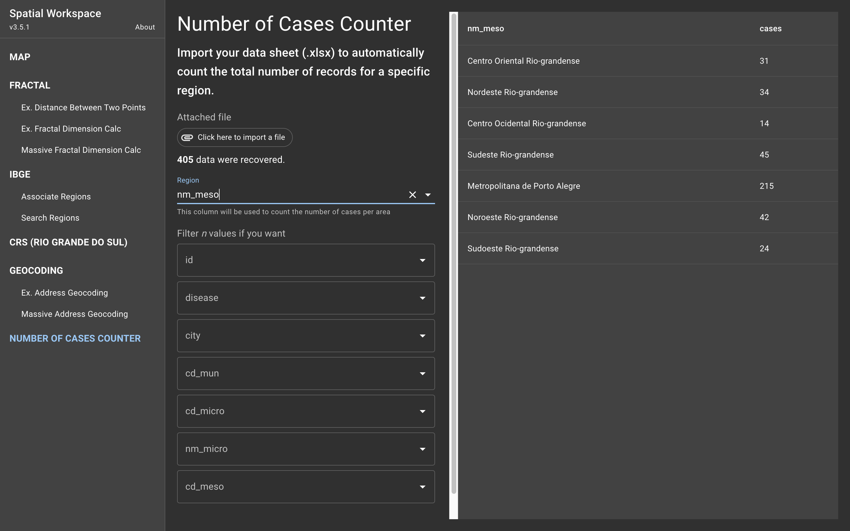
Task: Open the cd_mun filter arrow
Action: (x=423, y=373)
